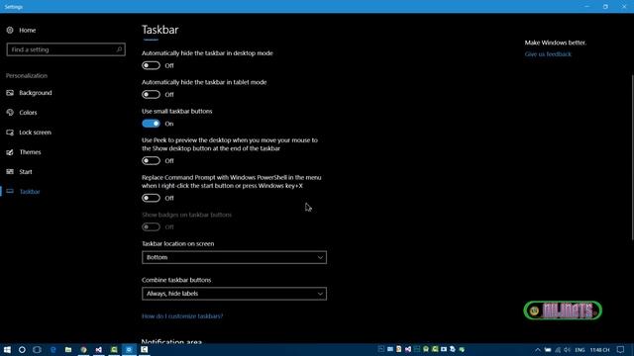Click the Find a setting search box

66,49
